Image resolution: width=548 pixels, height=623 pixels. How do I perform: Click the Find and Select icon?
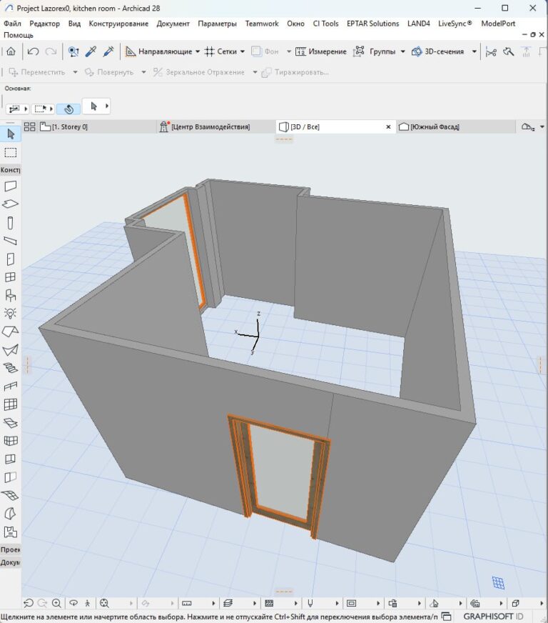point(73,51)
